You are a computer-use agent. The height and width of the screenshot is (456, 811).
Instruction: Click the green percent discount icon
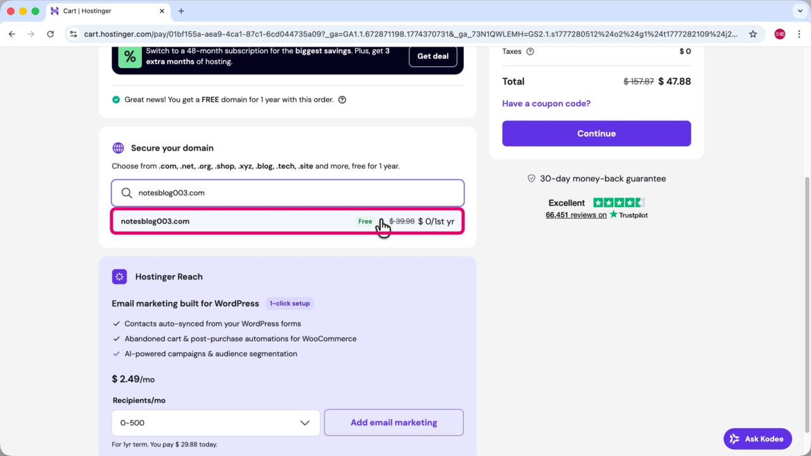pos(130,56)
